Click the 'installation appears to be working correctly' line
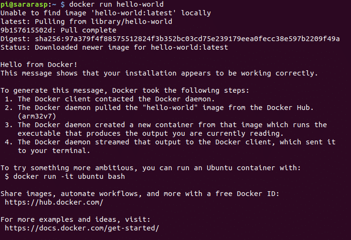 (x=159, y=73)
